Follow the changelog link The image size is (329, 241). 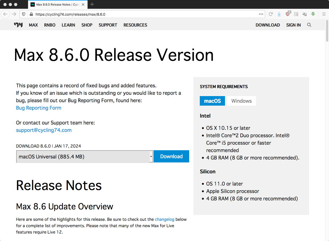(164, 219)
